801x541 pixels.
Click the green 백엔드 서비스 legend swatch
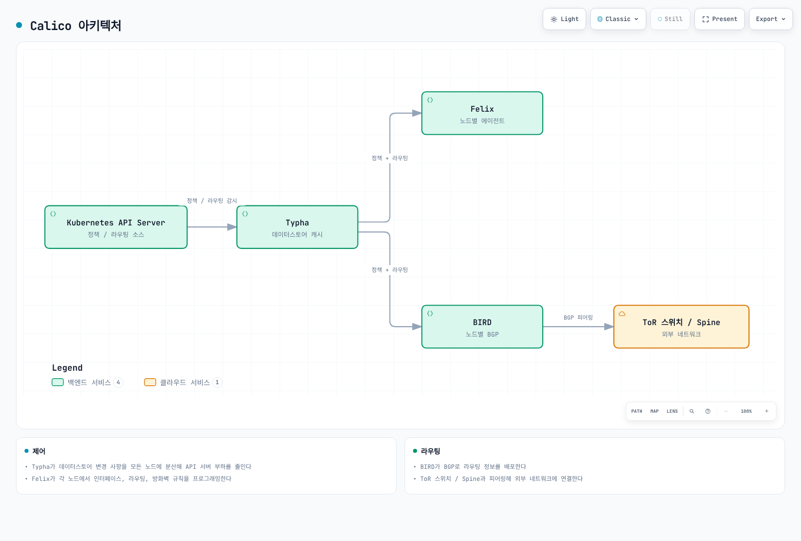(58, 382)
